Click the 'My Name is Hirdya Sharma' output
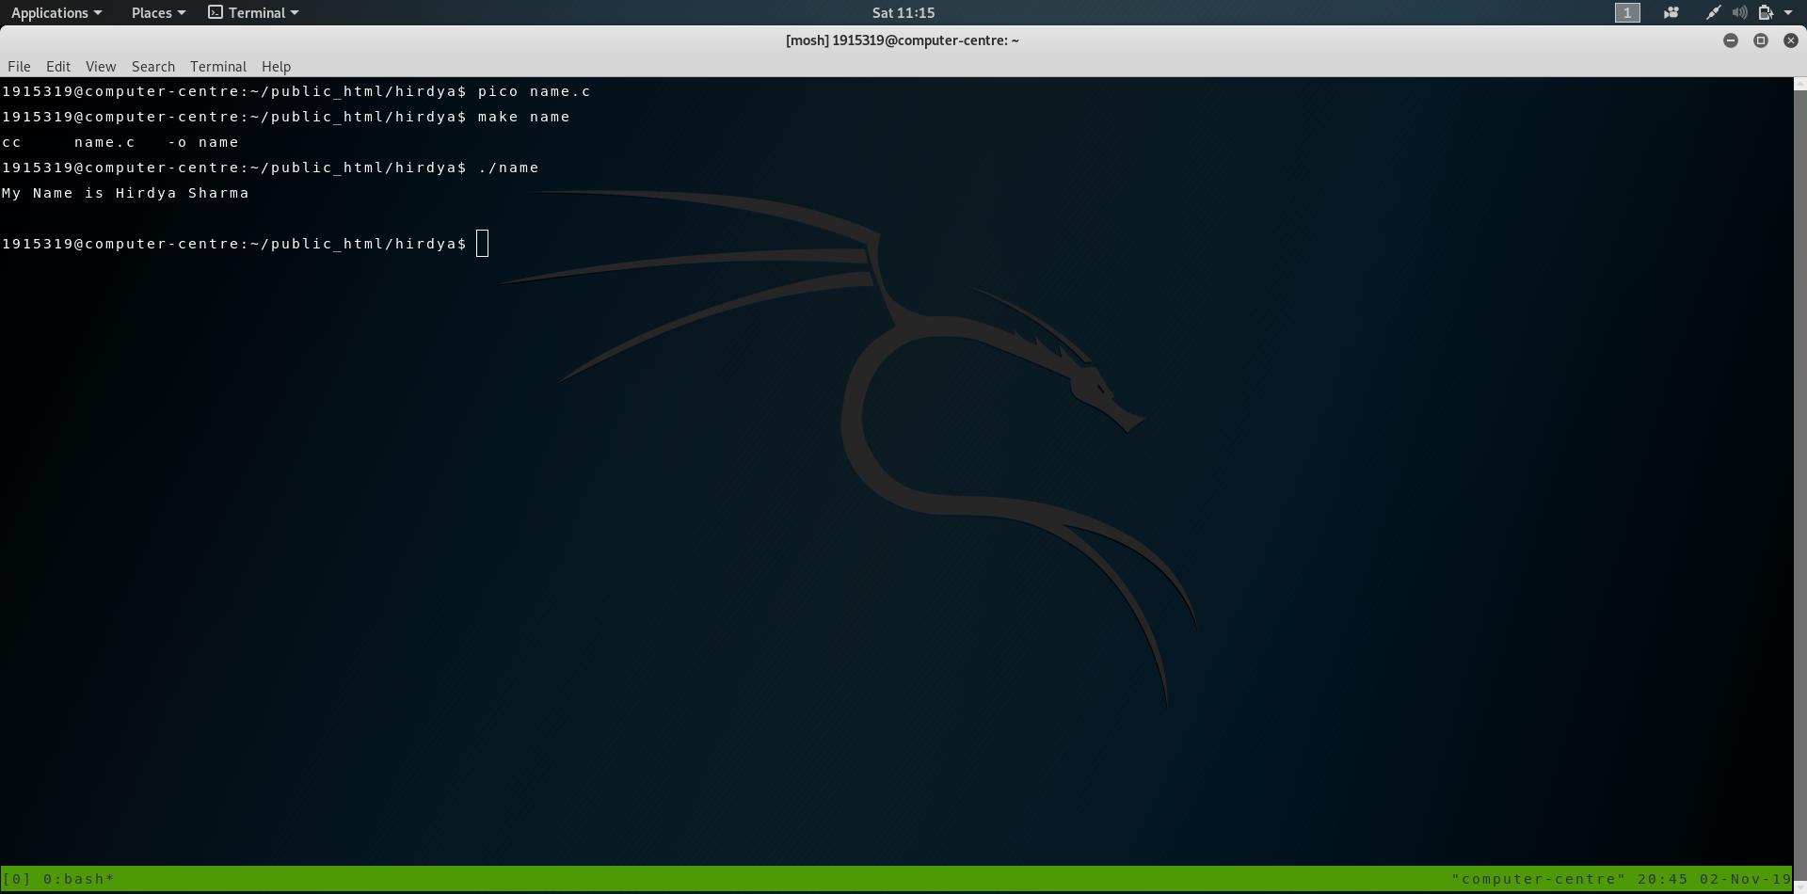The width and height of the screenshot is (1807, 894). pos(125,193)
